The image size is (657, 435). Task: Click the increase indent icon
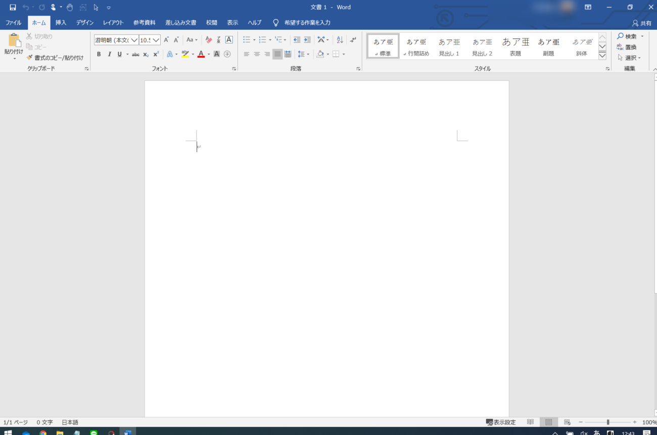(307, 40)
